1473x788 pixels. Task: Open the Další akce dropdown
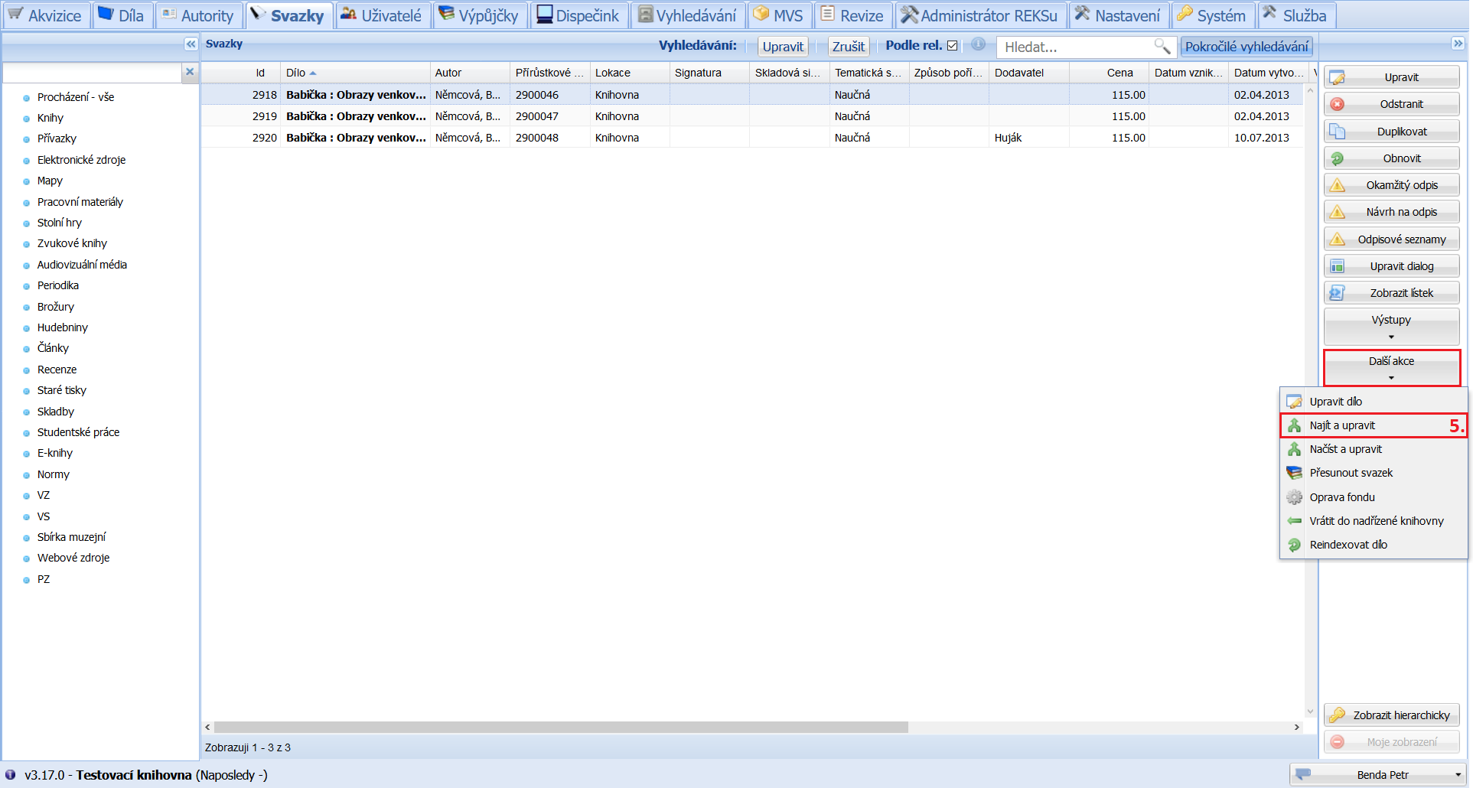[1392, 368]
